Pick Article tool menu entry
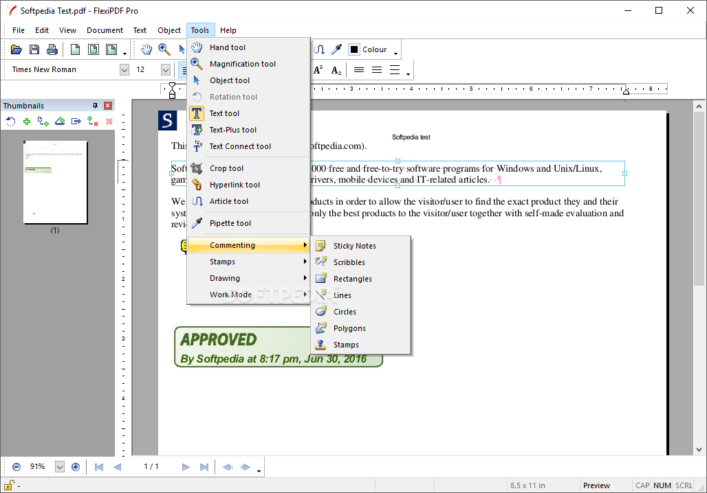This screenshot has height=493, width=707. point(248,201)
